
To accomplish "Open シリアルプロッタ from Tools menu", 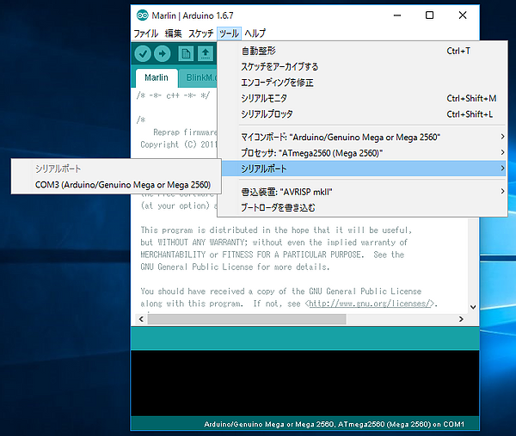I will (x=362, y=114).
